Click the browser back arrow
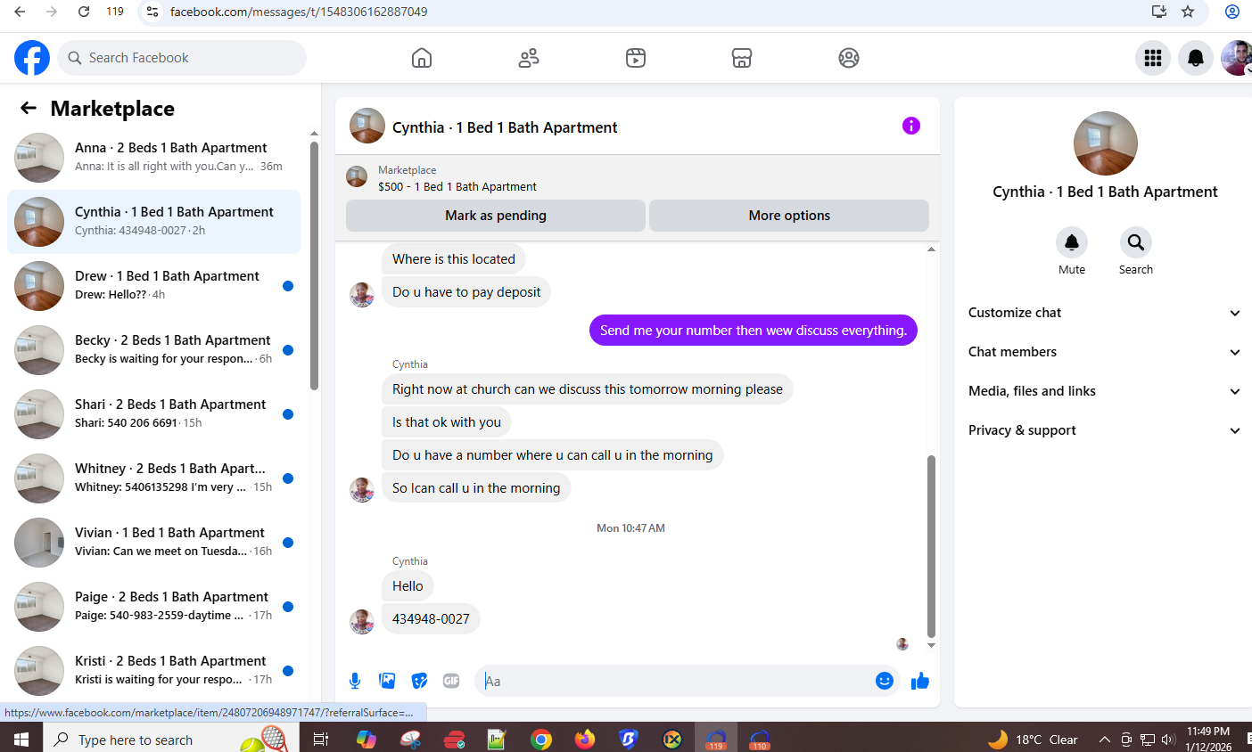Viewport: 1252px width, 752px height. [20, 12]
